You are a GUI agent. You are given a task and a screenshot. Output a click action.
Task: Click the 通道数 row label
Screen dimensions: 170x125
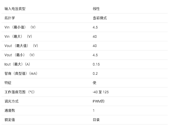pyautogui.click(x=10, y=110)
